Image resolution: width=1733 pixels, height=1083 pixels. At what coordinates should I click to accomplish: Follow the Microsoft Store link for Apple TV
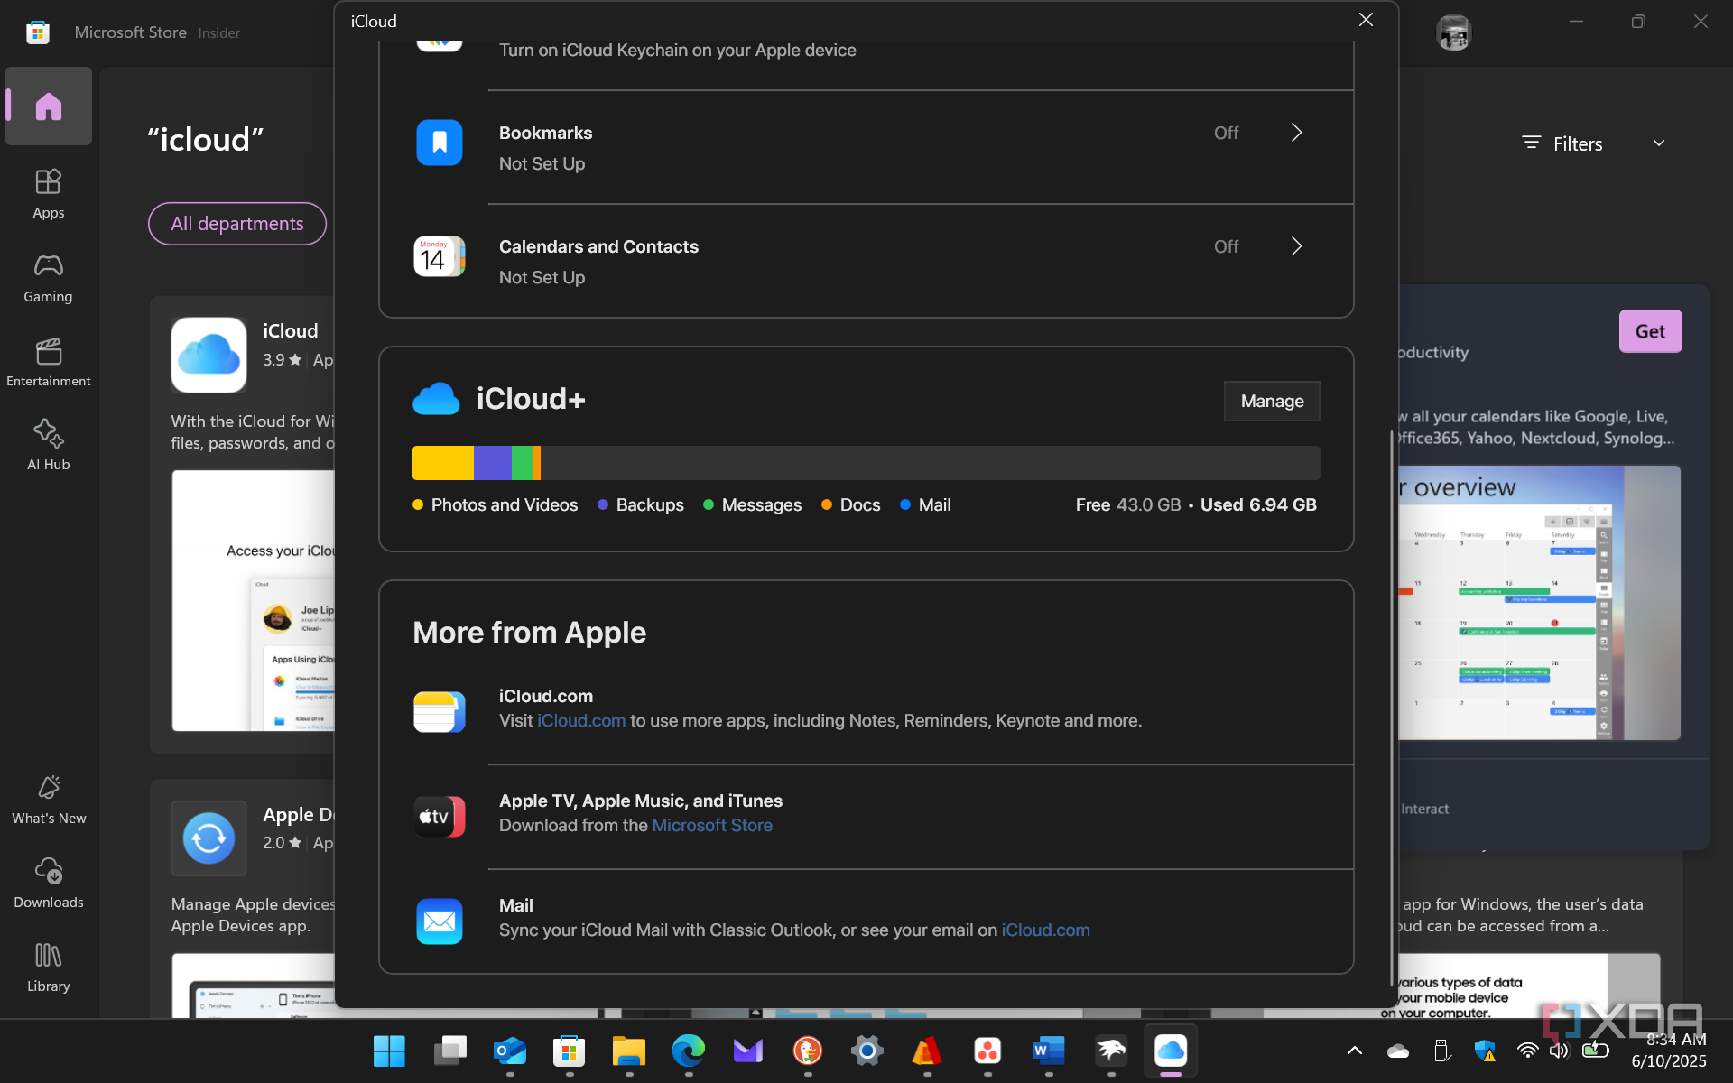pyautogui.click(x=712, y=826)
